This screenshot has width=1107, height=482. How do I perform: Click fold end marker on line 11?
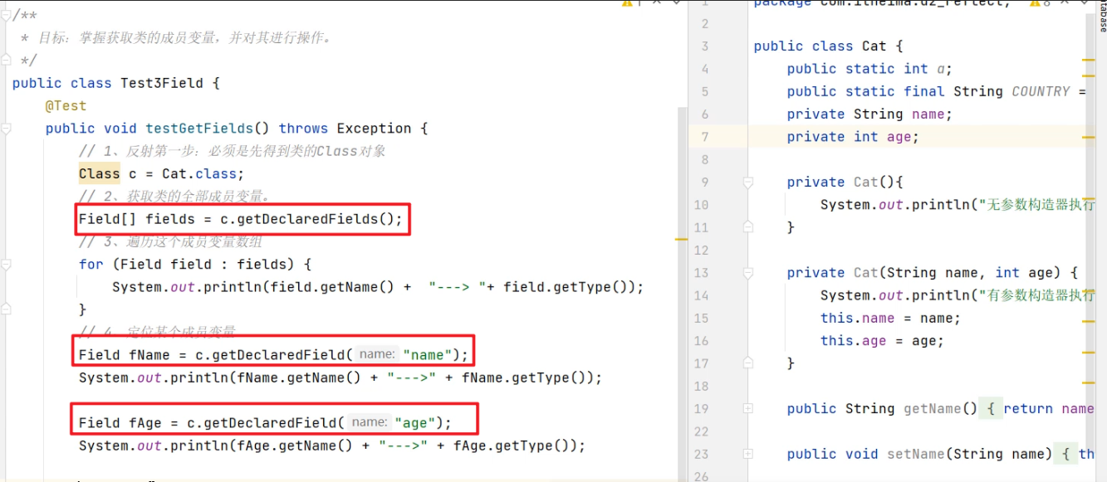tap(747, 226)
